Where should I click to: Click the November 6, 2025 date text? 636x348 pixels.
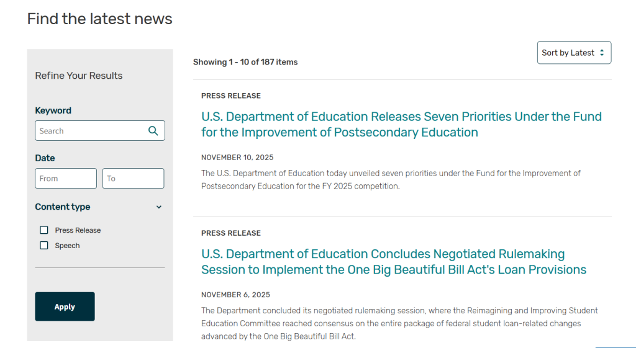pos(235,295)
